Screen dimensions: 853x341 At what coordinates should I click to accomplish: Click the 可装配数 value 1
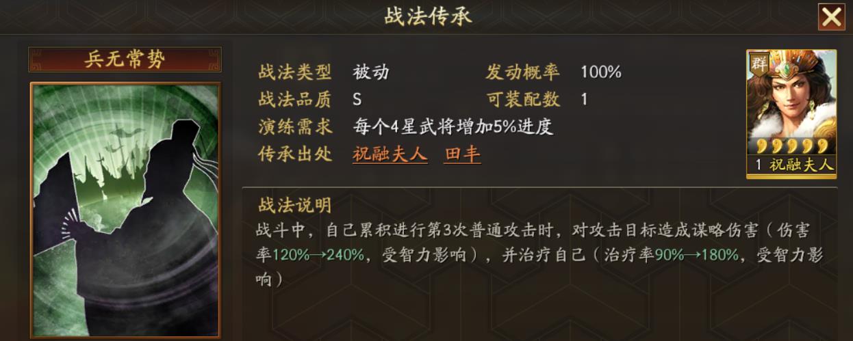584,99
